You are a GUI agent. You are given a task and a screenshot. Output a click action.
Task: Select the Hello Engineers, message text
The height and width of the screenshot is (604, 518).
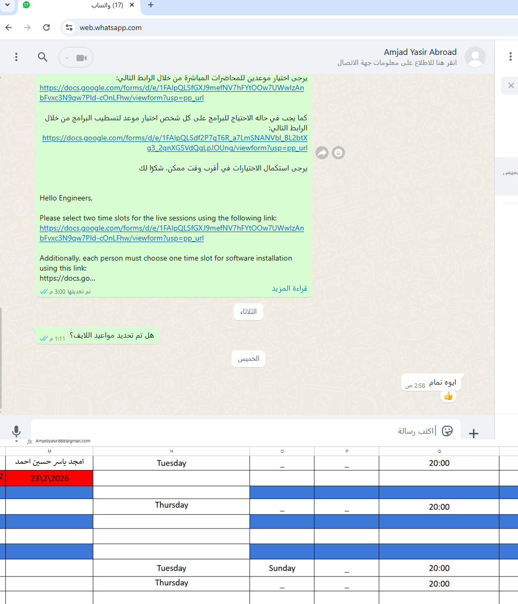click(66, 198)
